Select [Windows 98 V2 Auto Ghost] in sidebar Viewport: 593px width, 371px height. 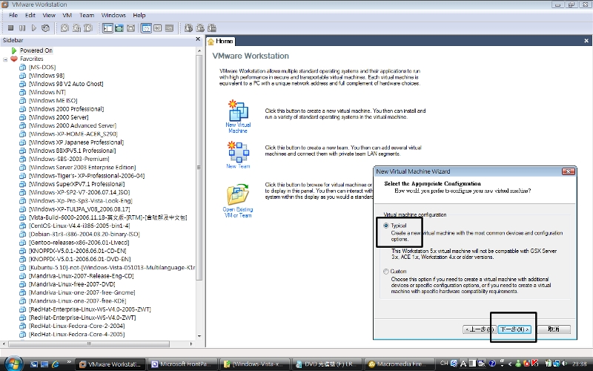click(66, 84)
